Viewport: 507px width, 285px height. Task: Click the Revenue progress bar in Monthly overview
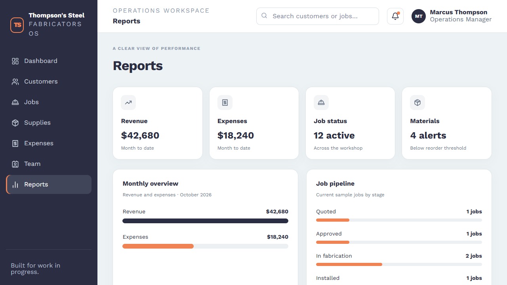(x=206, y=221)
